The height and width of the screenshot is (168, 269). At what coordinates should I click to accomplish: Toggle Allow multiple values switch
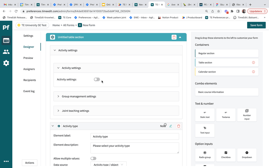coord(93,158)
